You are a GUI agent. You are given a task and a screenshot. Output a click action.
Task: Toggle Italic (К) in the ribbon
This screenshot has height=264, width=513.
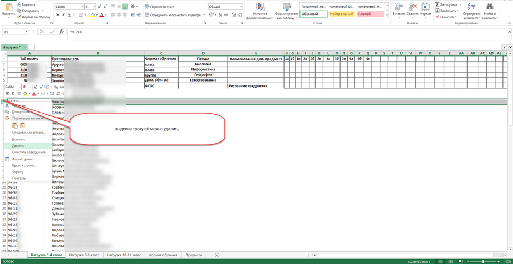[64, 15]
